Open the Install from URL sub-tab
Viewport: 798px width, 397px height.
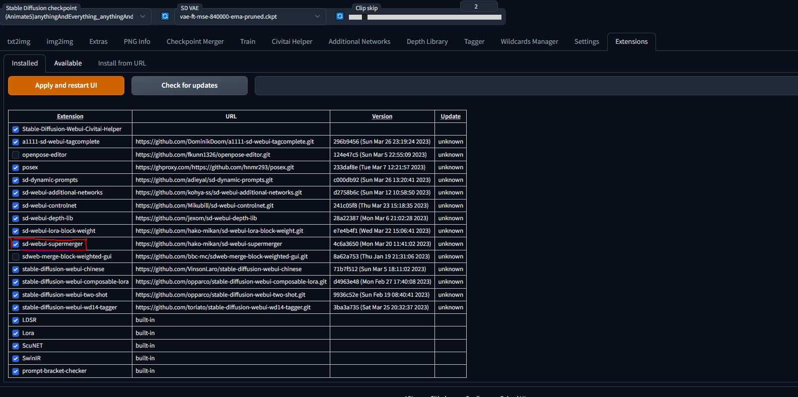pyautogui.click(x=122, y=63)
